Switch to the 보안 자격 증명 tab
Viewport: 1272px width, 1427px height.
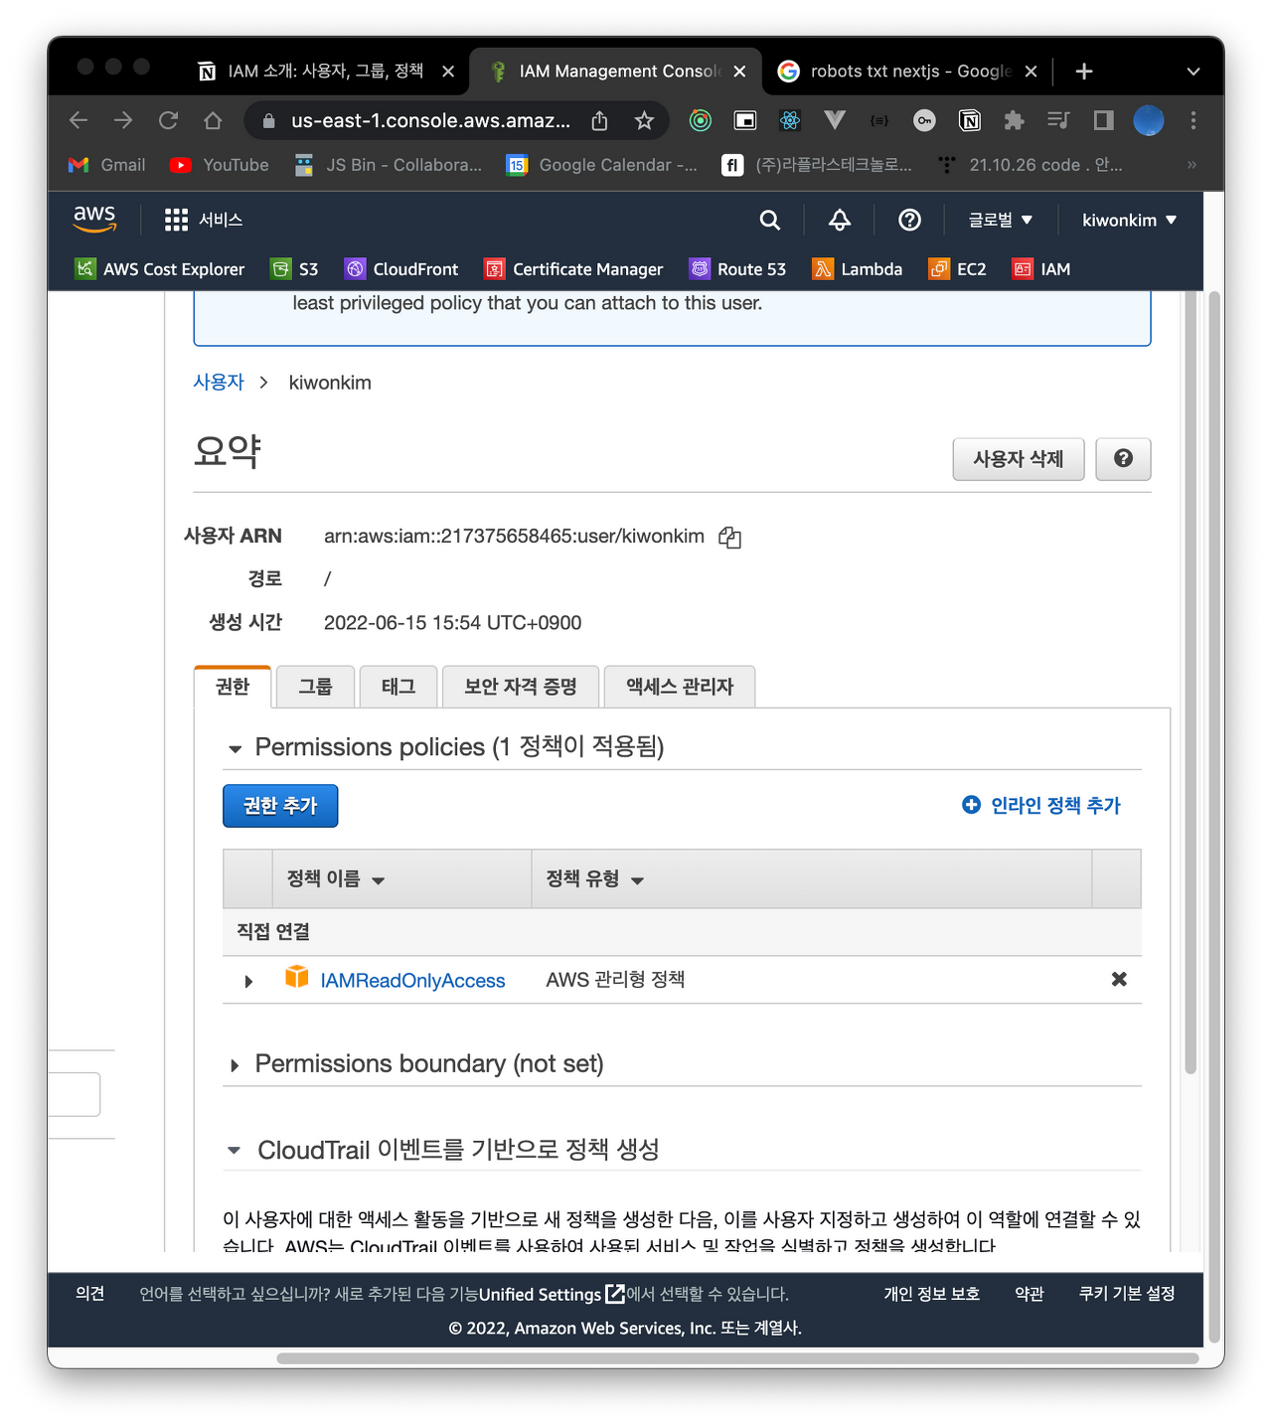coord(521,687)
